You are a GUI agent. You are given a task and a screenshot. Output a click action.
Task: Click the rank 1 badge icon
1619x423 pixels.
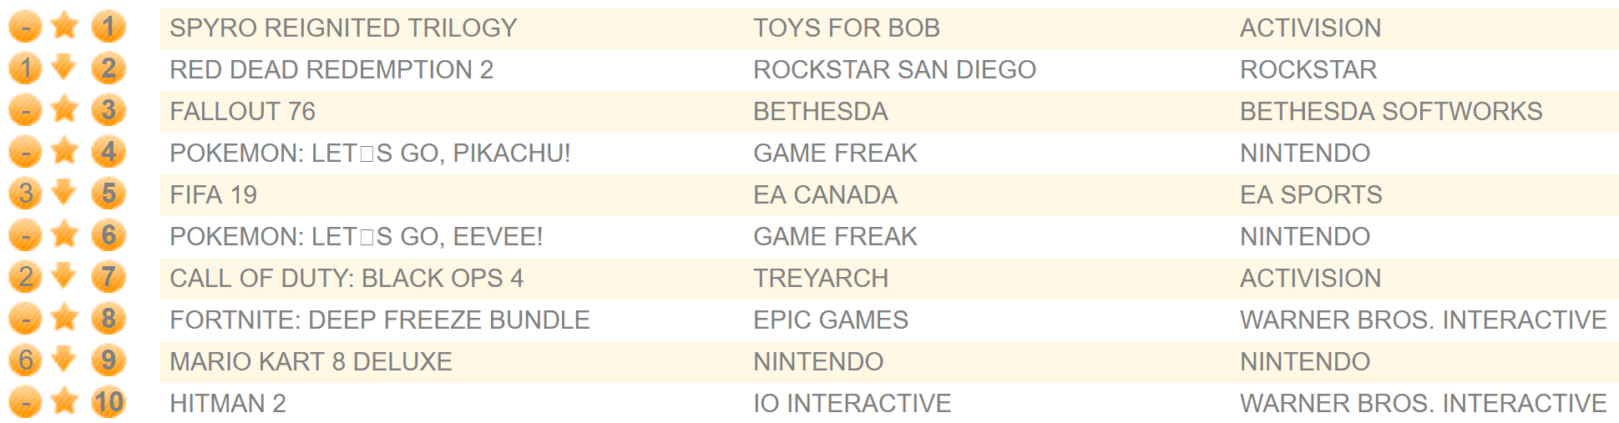tap(109, 28)
